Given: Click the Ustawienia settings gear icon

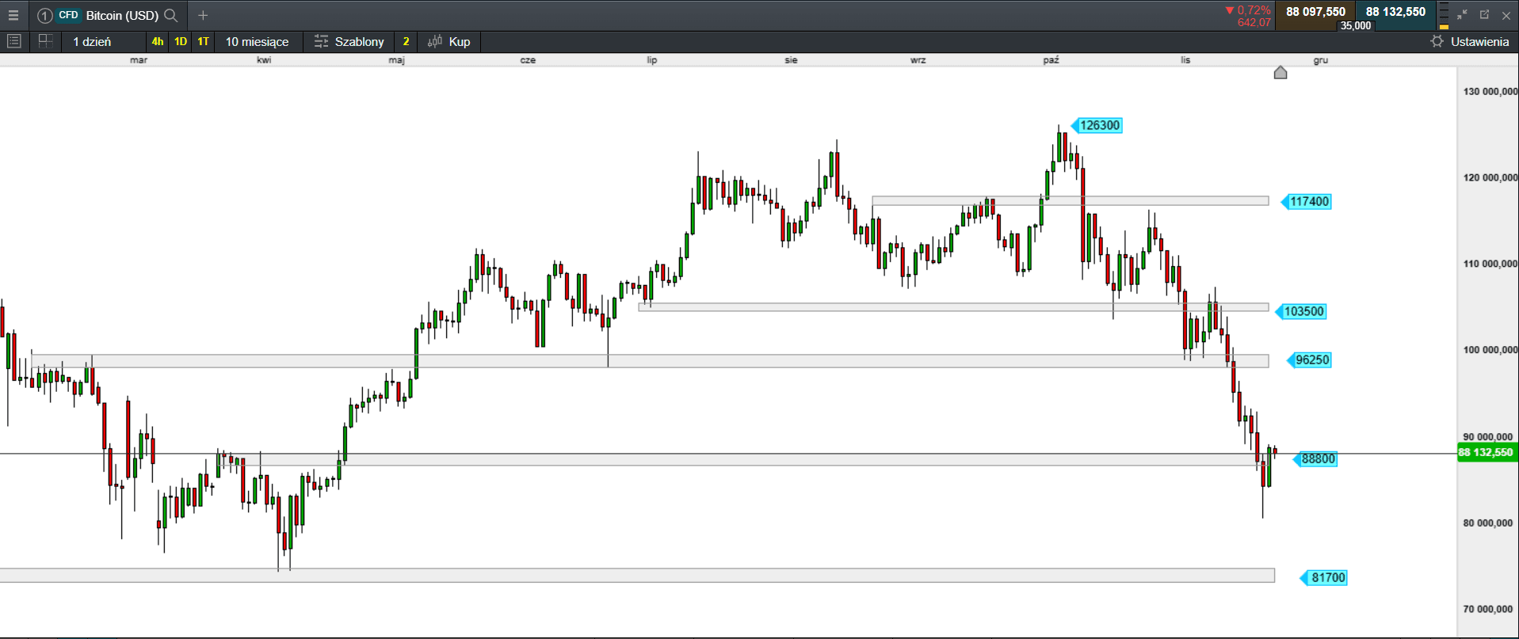Looking at the screenshot, I should coord(1437,41).
